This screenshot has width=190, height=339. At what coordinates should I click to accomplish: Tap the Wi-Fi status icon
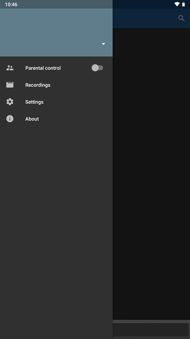point(177,4)
